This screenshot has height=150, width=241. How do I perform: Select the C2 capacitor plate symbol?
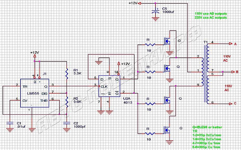pyautogui.click(x=66, y=123)
